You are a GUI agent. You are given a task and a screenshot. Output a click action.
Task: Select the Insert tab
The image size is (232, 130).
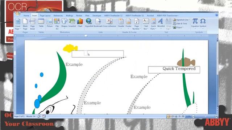pos(34,16)
